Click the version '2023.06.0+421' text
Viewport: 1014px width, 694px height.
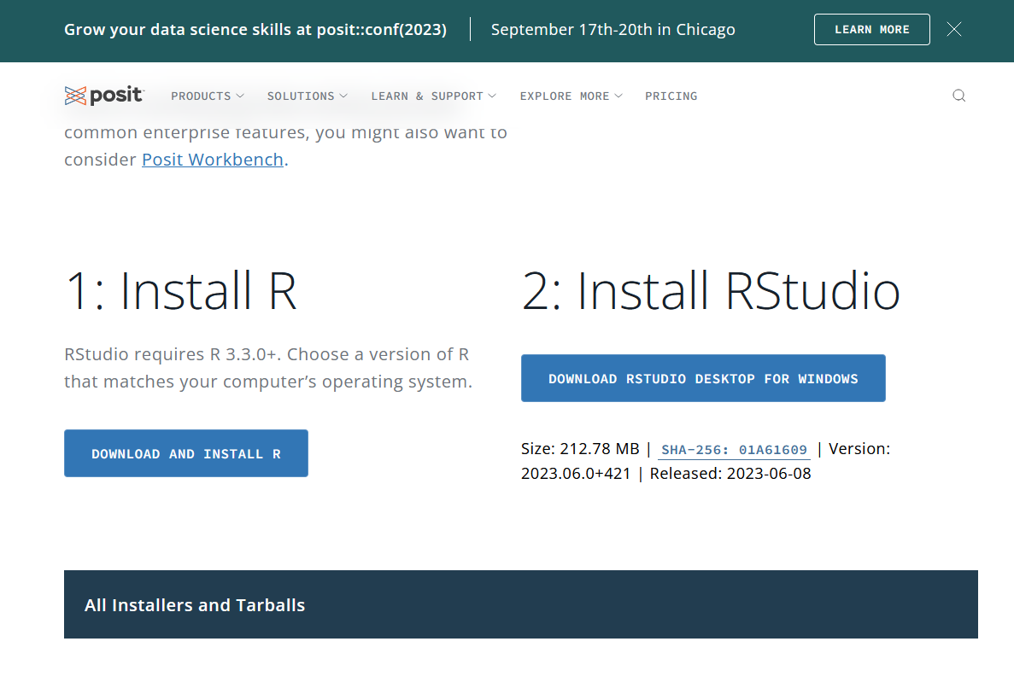[x=576, y=474]
